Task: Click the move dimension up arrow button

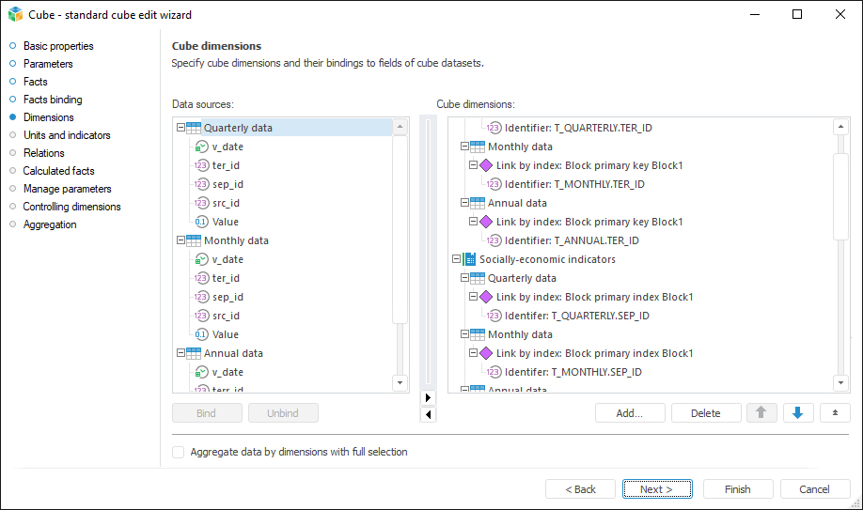Action: [x=761, y=413]
